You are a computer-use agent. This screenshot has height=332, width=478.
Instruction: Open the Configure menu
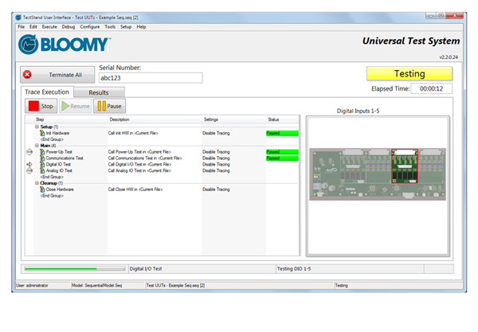pos(89,26)
